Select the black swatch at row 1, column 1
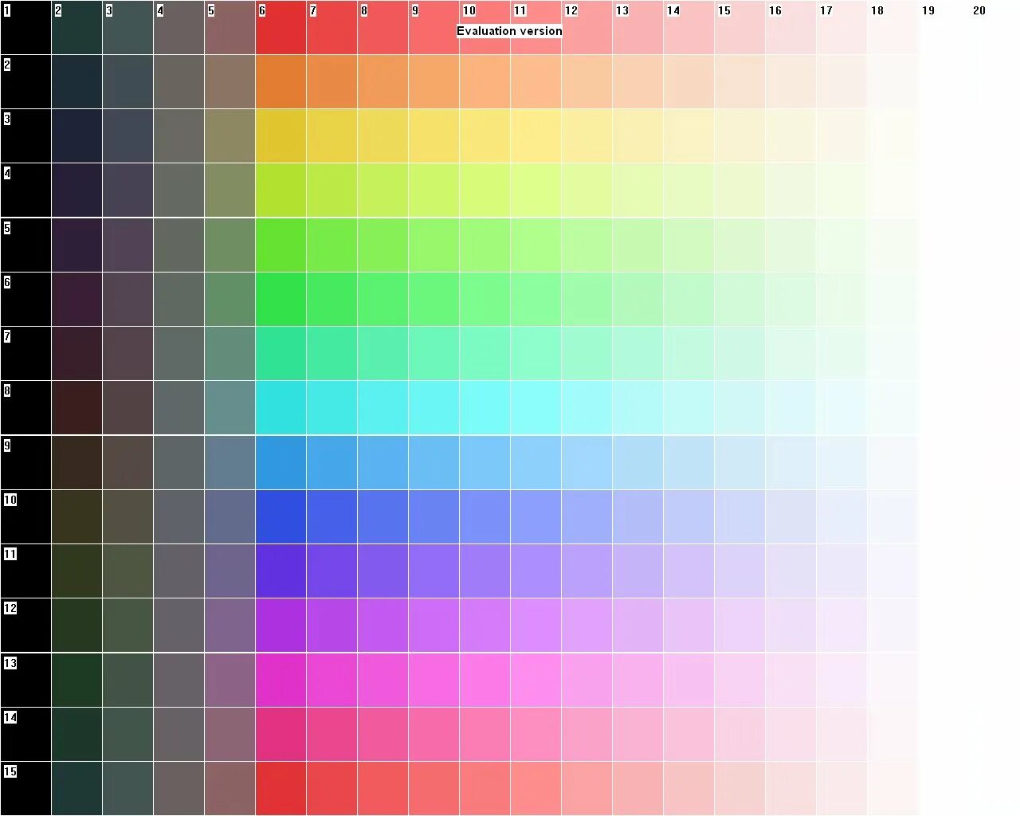The height and width of the screenshot is (816, 1020). [25, 27]
